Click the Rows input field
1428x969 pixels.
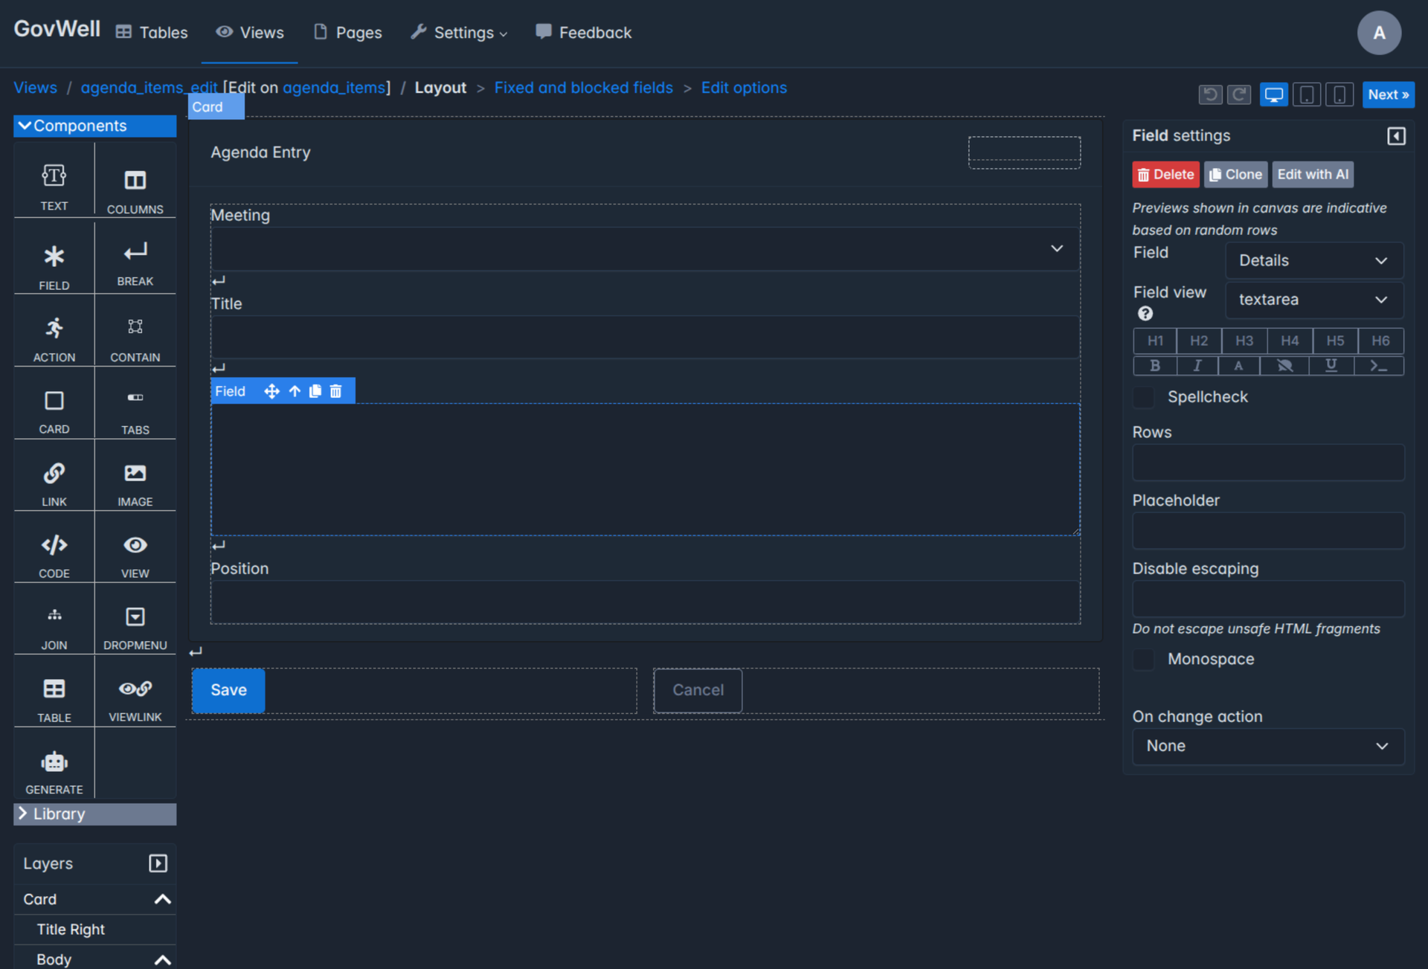(1268, 463)
